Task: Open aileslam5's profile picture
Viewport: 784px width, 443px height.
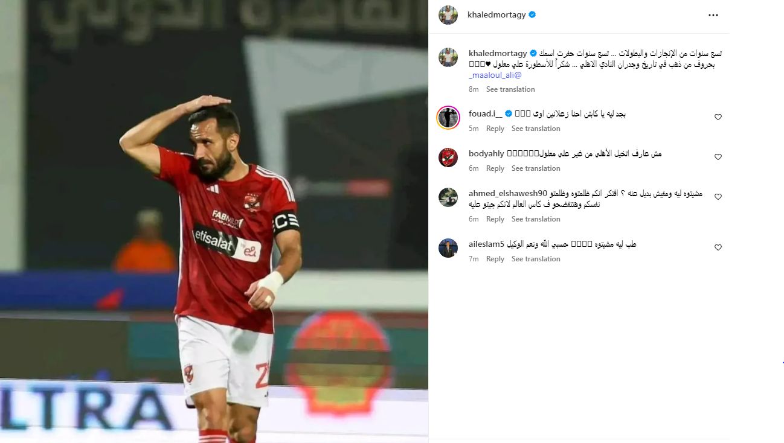Action: click(x=448, y=247)
